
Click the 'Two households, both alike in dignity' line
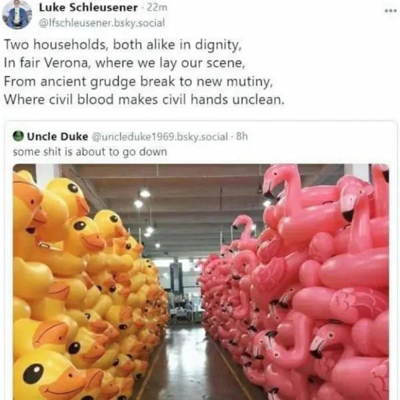point(123,45)
